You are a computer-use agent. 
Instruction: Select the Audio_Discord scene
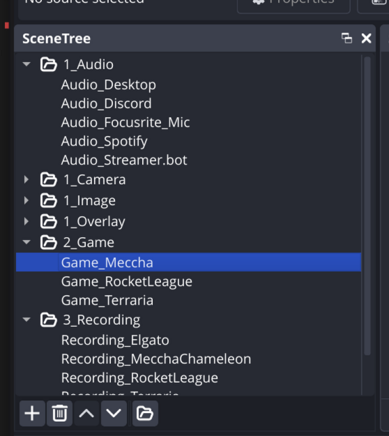click(188, 103)
